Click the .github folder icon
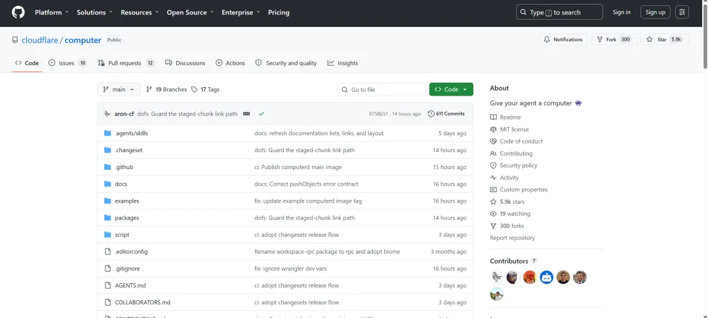This screenshot has width=708, height=318. pyautogui.click(x=108, y=167)
